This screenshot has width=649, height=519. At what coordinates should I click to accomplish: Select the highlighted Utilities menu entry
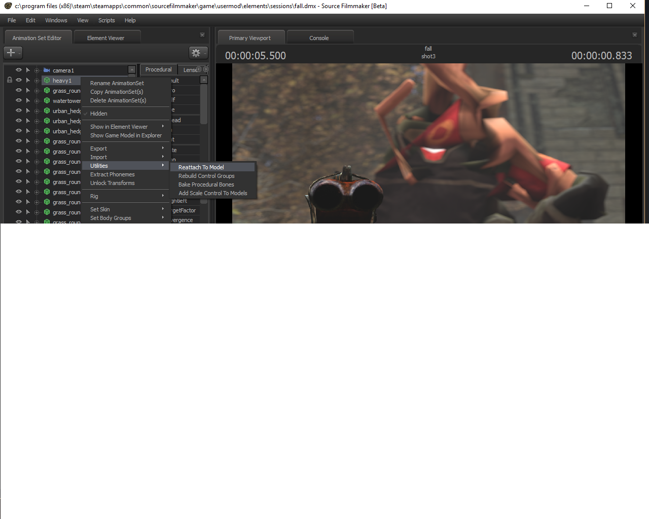coord(125,166)
